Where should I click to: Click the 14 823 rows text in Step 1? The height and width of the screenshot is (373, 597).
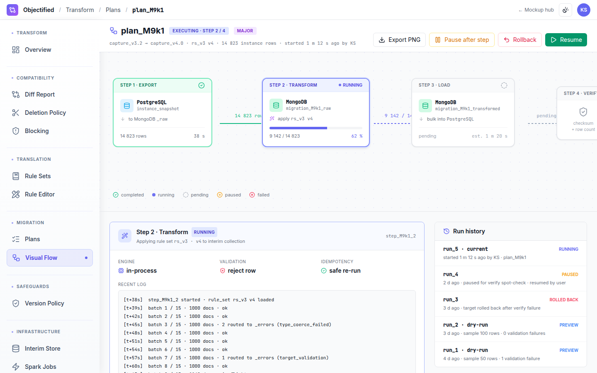(x=133, y=136)
